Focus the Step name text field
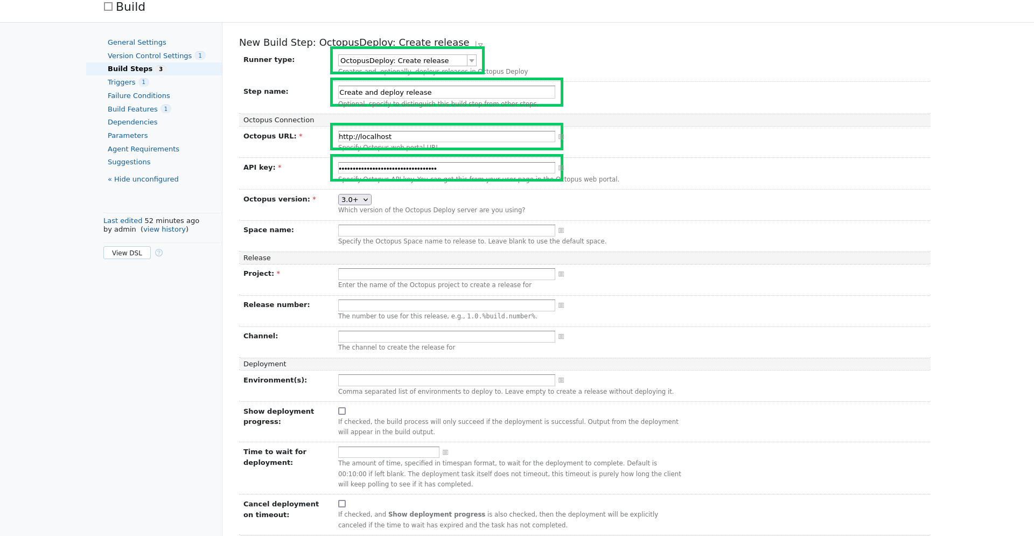This screenshot has width=1034, height=536. click(x=446, y=92)
